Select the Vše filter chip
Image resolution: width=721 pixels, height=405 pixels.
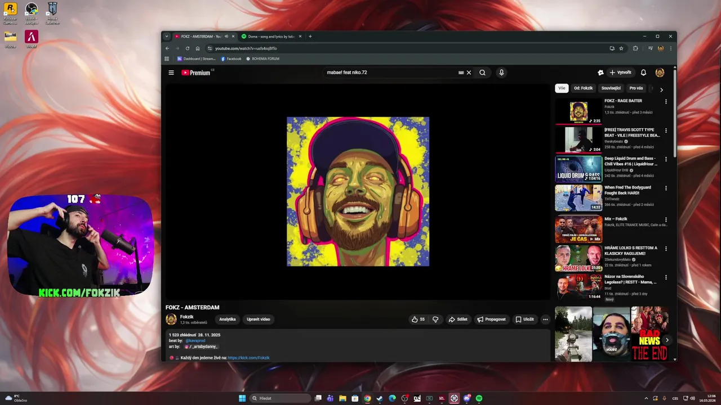tap(562, 88)
